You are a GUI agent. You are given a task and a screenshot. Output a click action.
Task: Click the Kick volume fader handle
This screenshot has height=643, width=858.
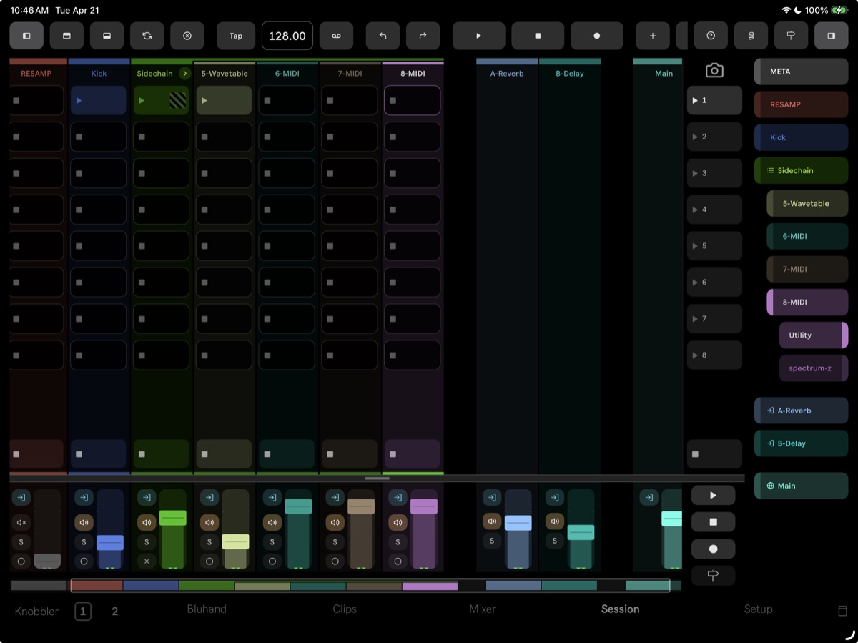(110, 543)
